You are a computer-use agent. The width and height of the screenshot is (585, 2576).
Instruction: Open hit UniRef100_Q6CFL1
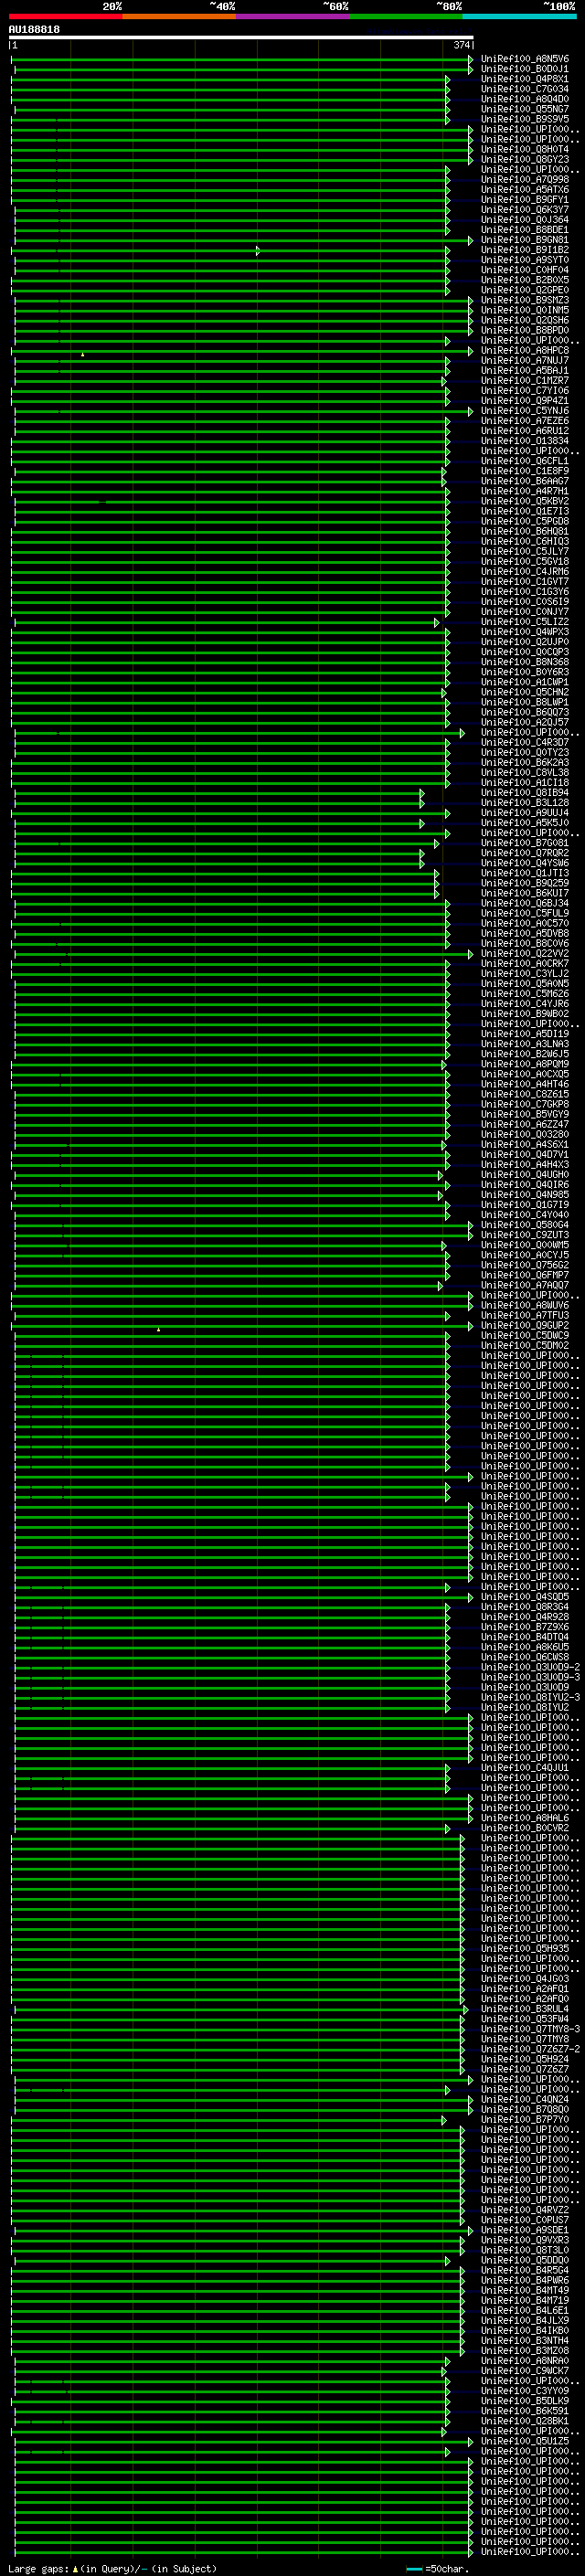(x=525, y=461)
